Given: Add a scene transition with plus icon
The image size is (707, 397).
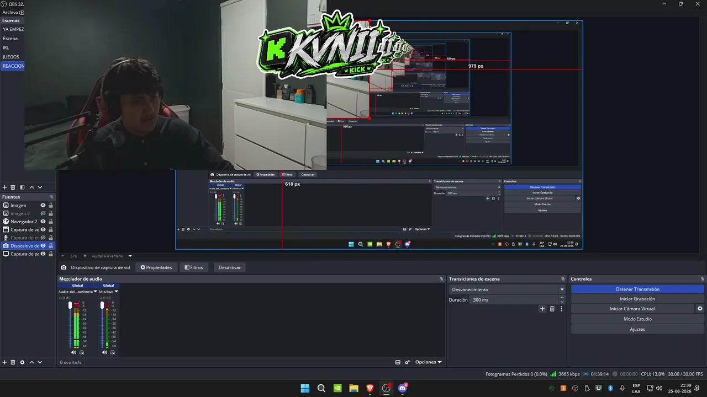Looking at the screenshot, I should point(542,309).
